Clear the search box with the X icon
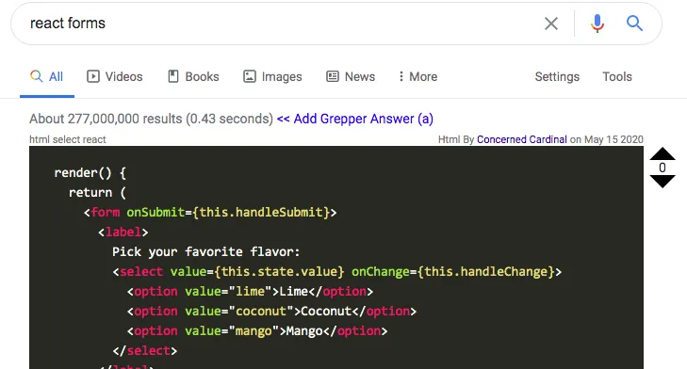 pos(550,24)
